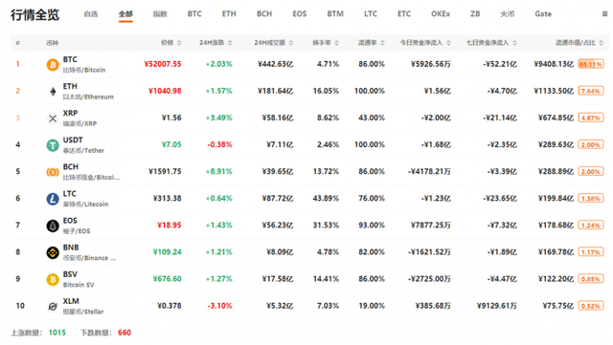This screenshot has width=613, height=345.
Task: Open the Gate tab
Action: coord(543,14)
